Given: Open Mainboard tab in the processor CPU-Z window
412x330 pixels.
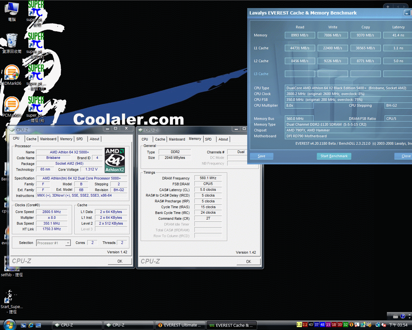Looking at the screenshot, I should point(48,139).
